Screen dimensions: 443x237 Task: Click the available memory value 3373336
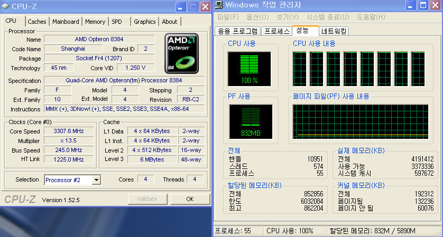(422, 166)
